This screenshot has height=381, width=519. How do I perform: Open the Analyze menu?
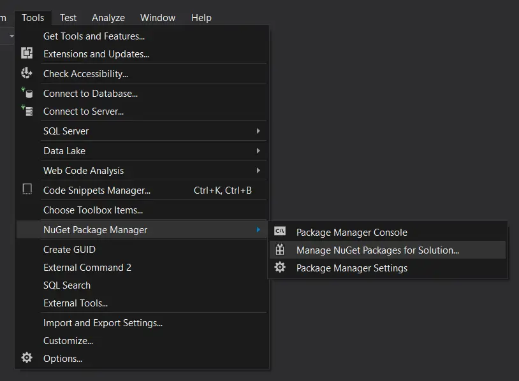point(108,17)
